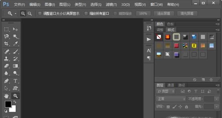Viewport: 222px width, 118px height.
Task: Select the Gradient tool
Action: click(15, 66)
